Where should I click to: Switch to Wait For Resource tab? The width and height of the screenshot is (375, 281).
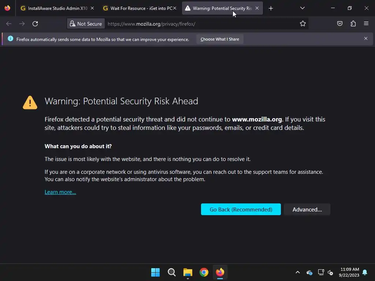tap(141, 8)
